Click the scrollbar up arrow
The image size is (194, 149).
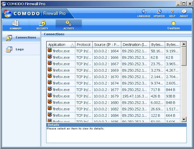click(184, 44)
